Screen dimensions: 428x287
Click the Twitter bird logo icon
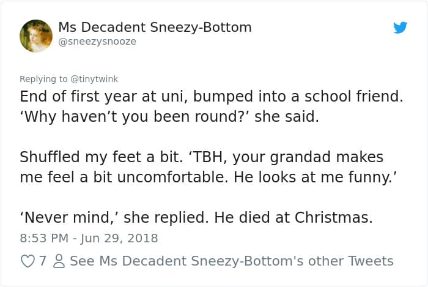click(400, 28)
